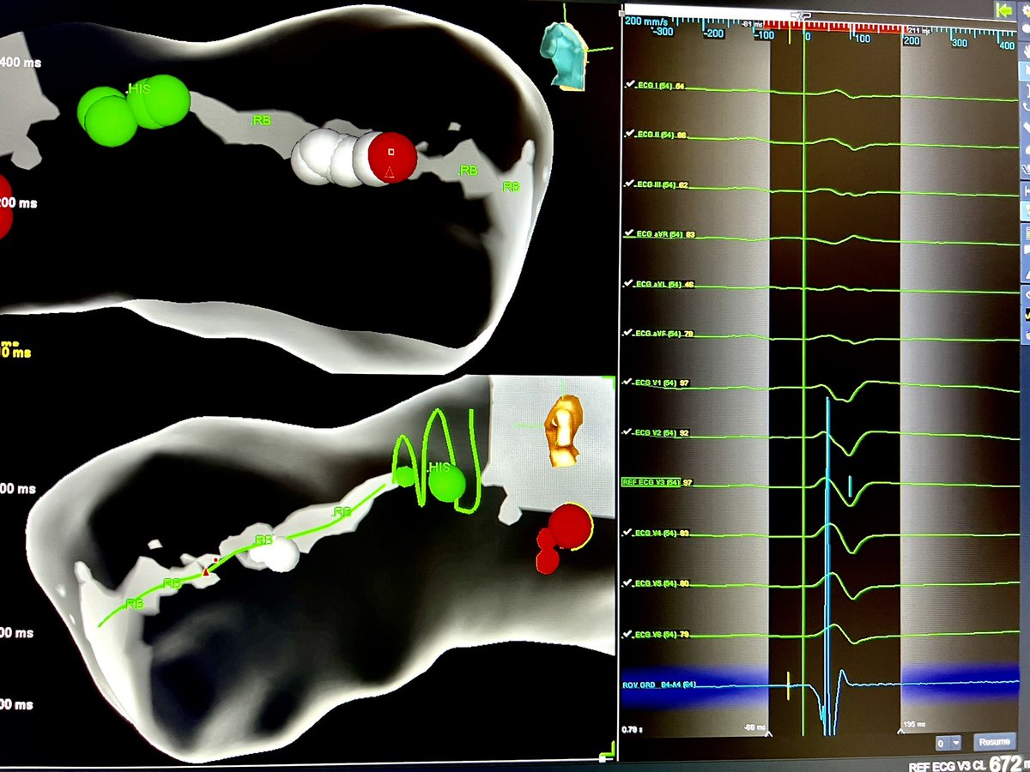Image resolution: width=1030 pixels, height=772 pixels.
Task: Click the HIS text label in lower map
Action: click(x=438, y=467)
